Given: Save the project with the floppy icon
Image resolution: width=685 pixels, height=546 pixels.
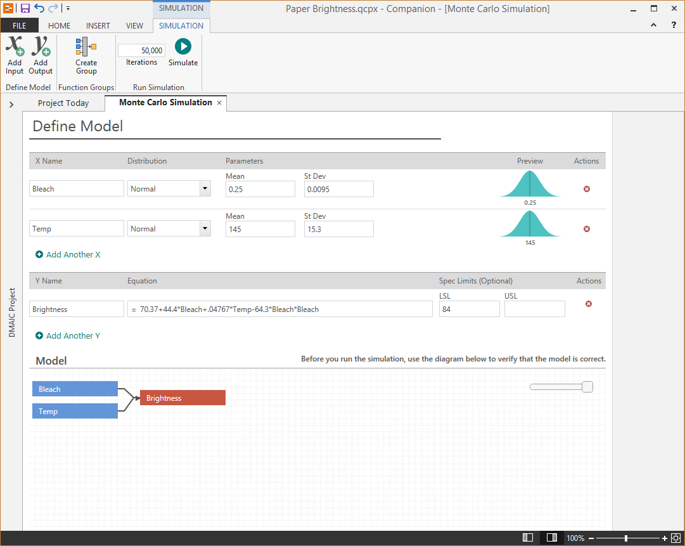Looking at the screenshot, I should (x=25, y=8).
